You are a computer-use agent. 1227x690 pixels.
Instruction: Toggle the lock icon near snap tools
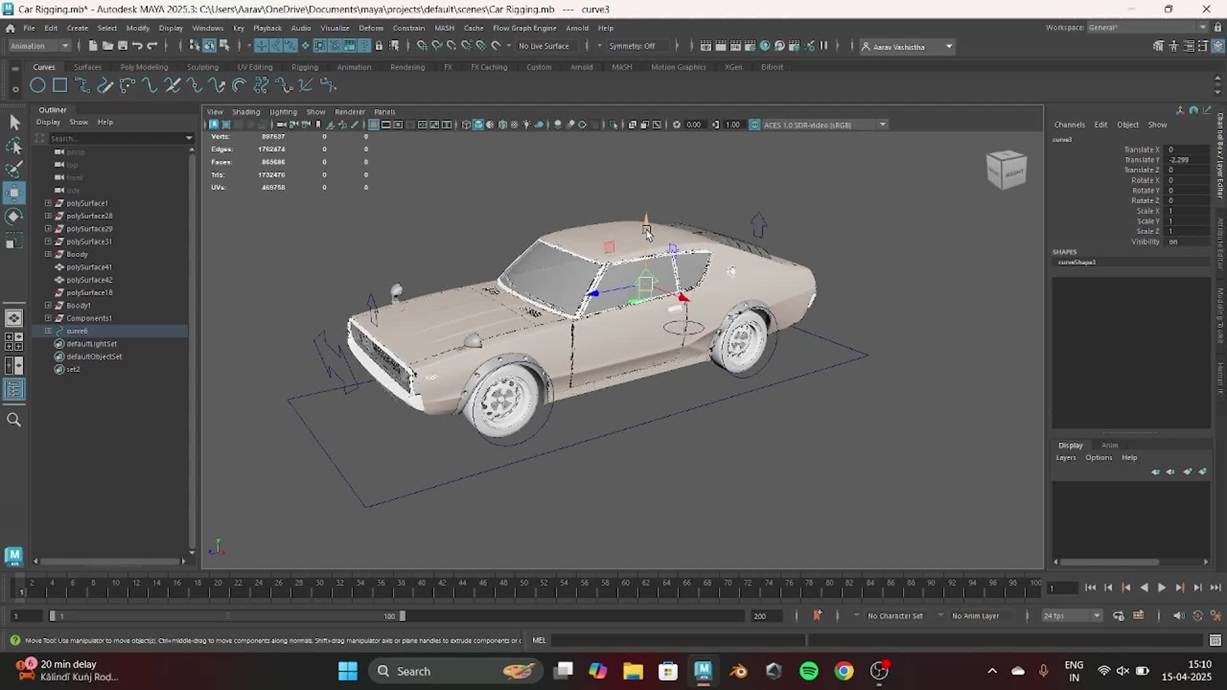click(x=380, y=45)
